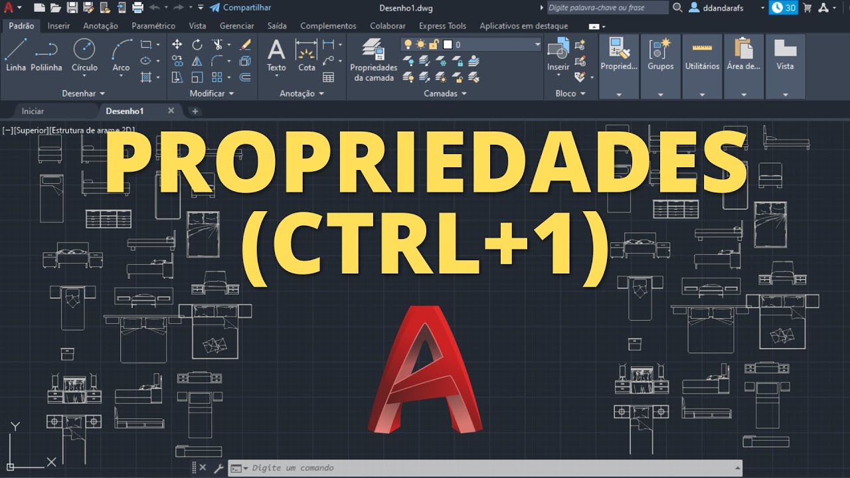This screenshot has width=850, height=478.
Task: Open the Express Tools tab
Action: (x=442, y=26)
